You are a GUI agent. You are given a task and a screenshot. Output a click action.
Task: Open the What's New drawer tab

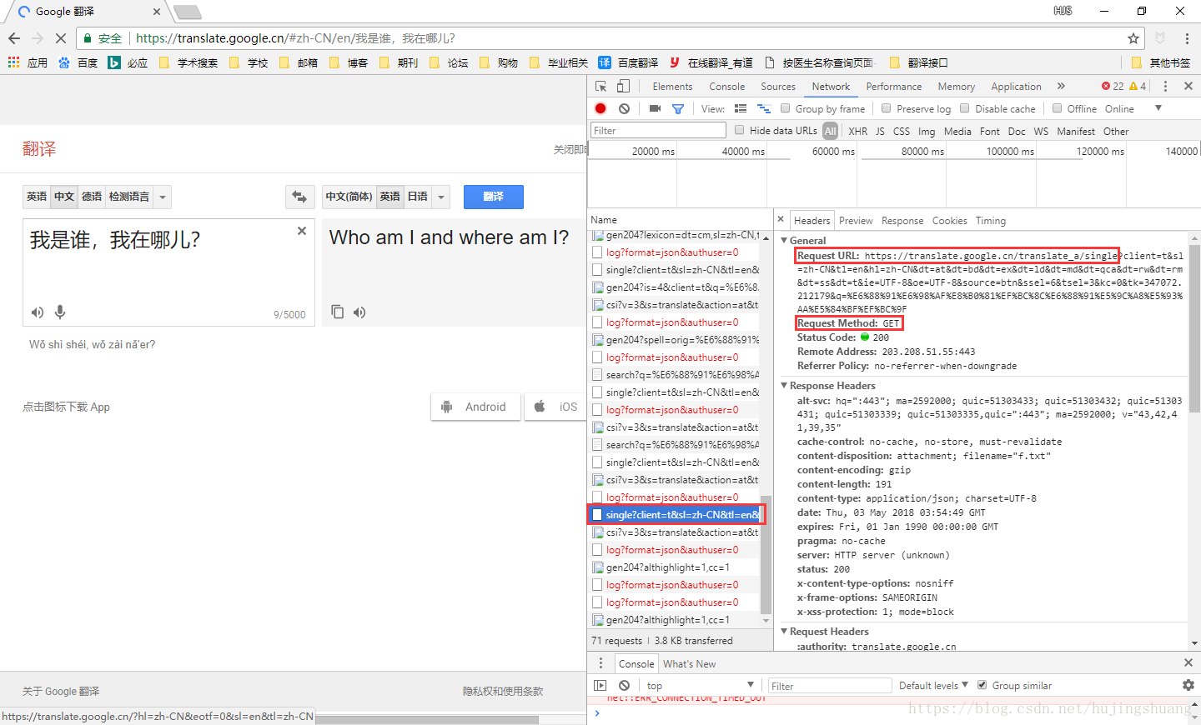tap(689, 663)
